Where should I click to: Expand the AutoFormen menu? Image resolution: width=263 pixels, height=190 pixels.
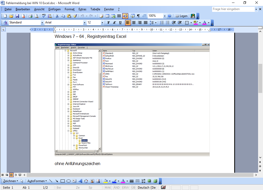[x=37, y=181]
